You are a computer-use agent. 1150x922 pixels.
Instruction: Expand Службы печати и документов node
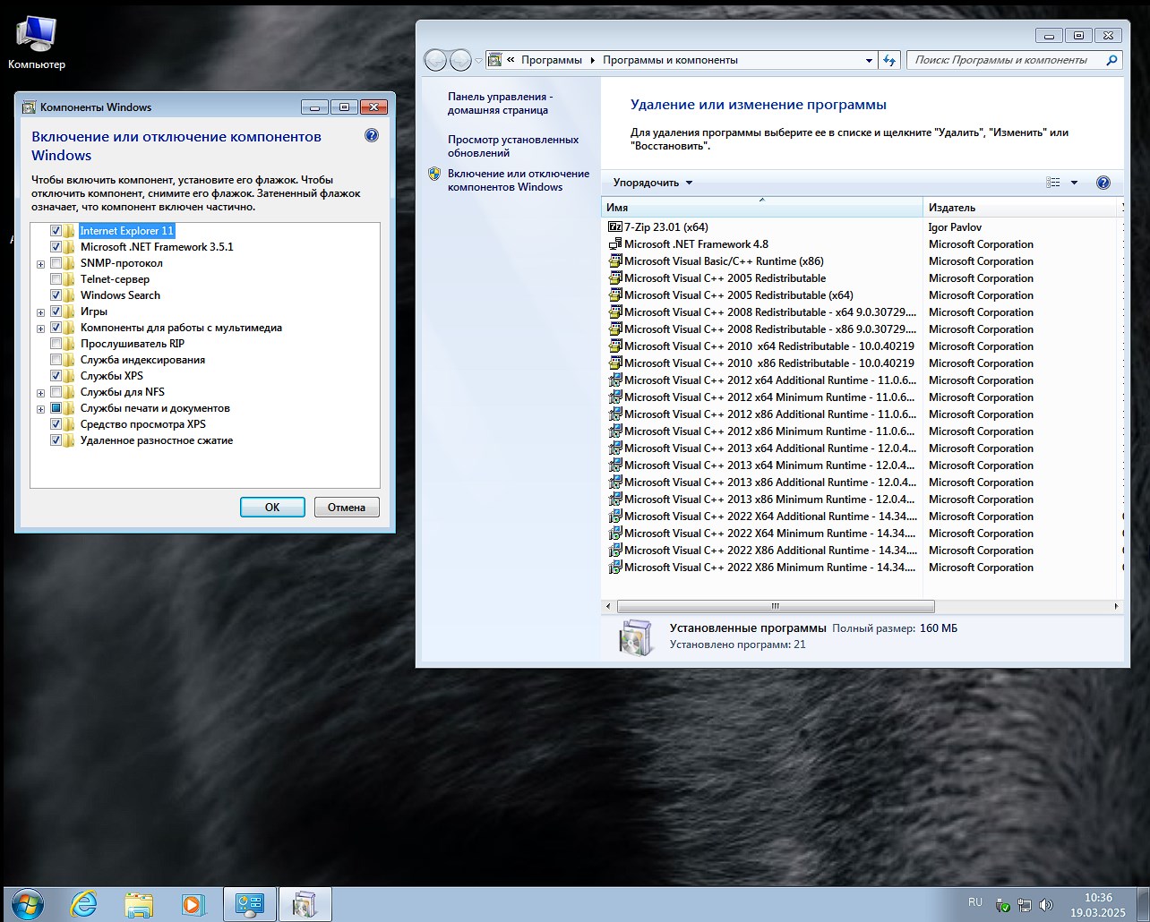click(x=40, y=409)
